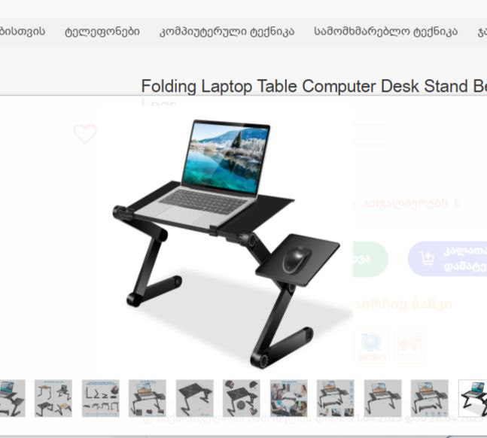Select thumbnail showing four folding positions

(53, 398)
